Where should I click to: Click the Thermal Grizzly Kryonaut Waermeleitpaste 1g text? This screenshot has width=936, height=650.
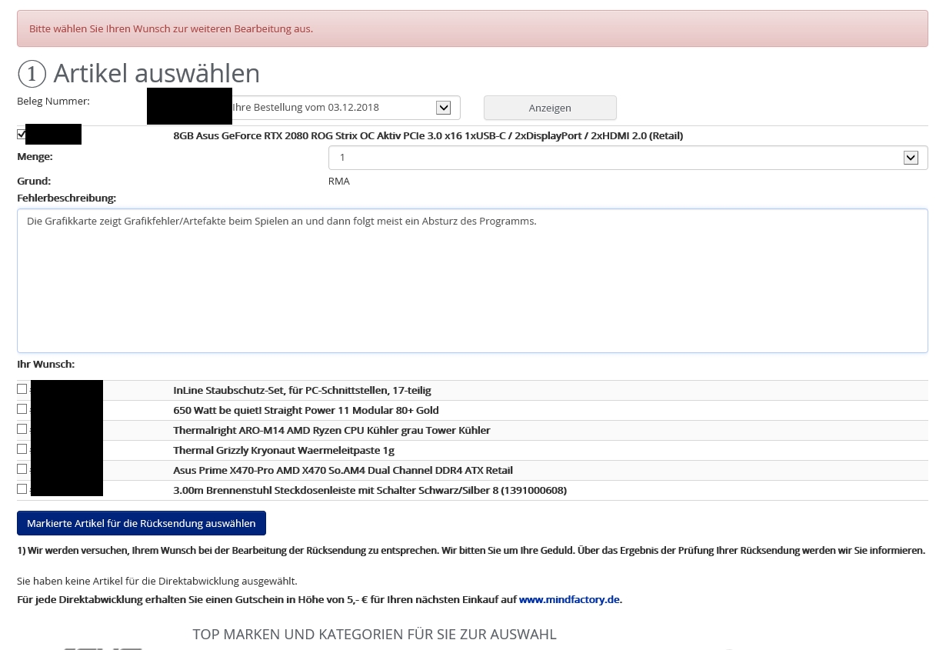tap(284, 451)
